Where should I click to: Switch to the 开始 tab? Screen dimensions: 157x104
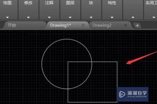pyautogui.click(x=12, y=25)
